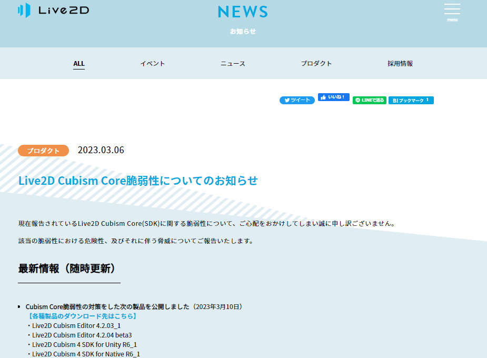
Task: Switch to the ニュース category tab
Action: tap(233, 63)
